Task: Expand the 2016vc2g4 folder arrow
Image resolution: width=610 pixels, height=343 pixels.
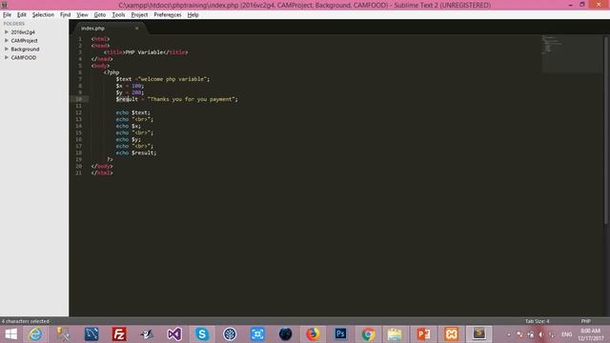Action: click(7, 31)
